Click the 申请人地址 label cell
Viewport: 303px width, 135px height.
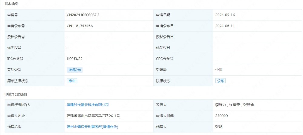click(x=35, y=116)
